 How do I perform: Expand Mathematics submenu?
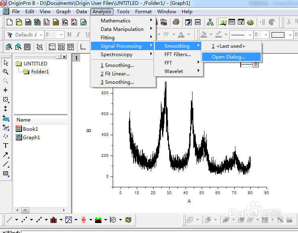(x=123, y=20)
